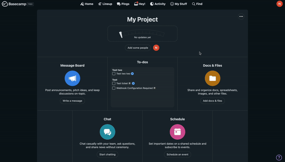Click Add some people button
285x162 pixels.
click(x=138, y=48)
